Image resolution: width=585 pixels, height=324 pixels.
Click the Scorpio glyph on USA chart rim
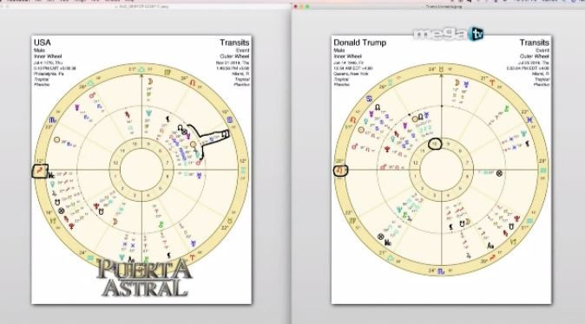click(52, 120)
